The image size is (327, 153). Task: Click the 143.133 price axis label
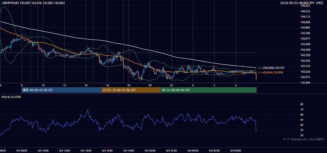pyautogui.click(x=305, y=66)
